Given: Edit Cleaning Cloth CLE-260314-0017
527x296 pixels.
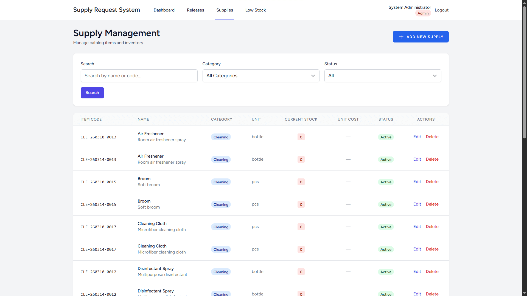Looking at the screenshot, I should click(x=417, y=249).
